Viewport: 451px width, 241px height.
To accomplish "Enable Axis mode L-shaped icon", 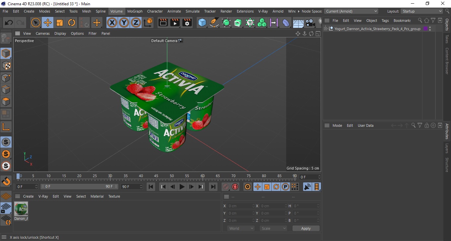I will (x=6, y=126).
